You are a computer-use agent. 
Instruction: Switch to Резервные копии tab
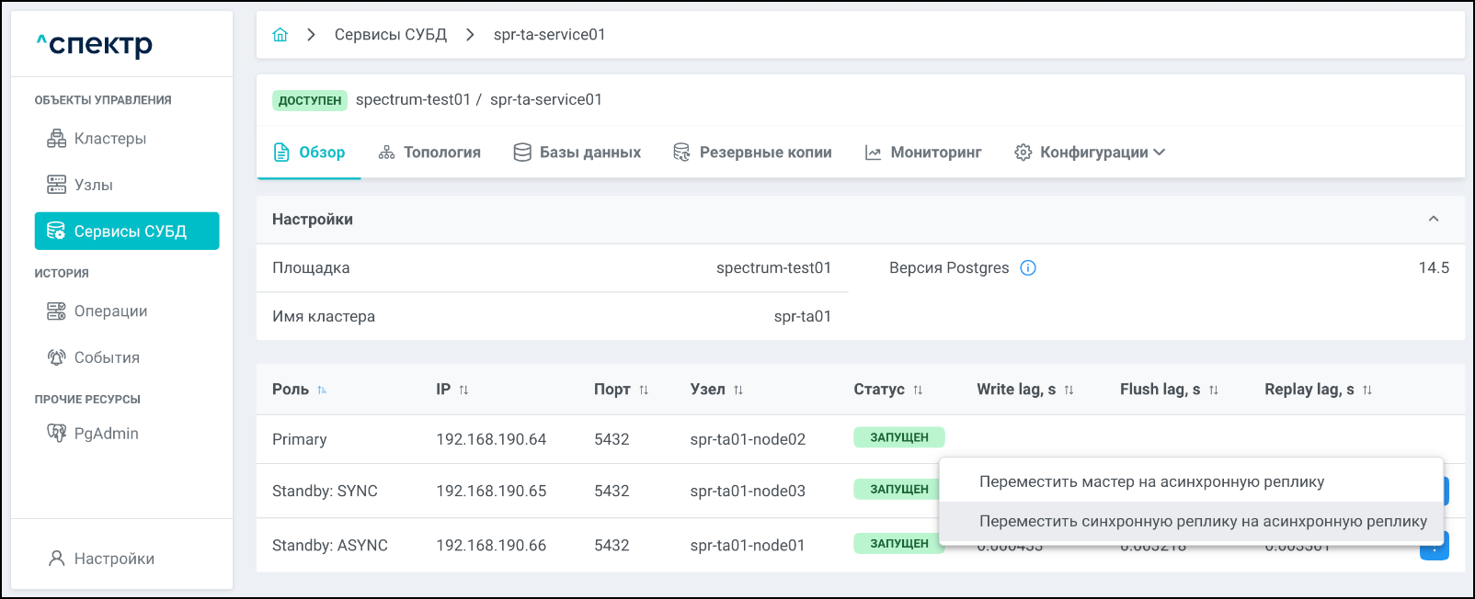click(x=752, y=153)
